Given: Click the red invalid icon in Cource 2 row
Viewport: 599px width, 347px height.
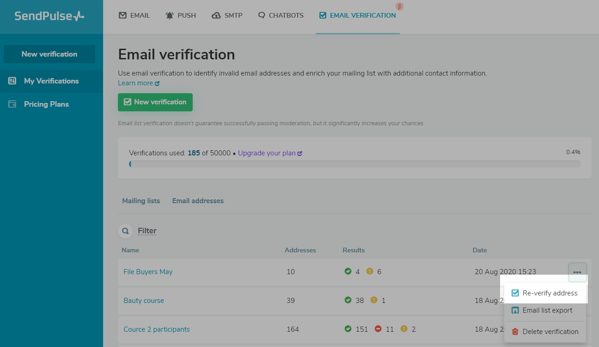Looking at the screenshot, I should coord(378,329).
